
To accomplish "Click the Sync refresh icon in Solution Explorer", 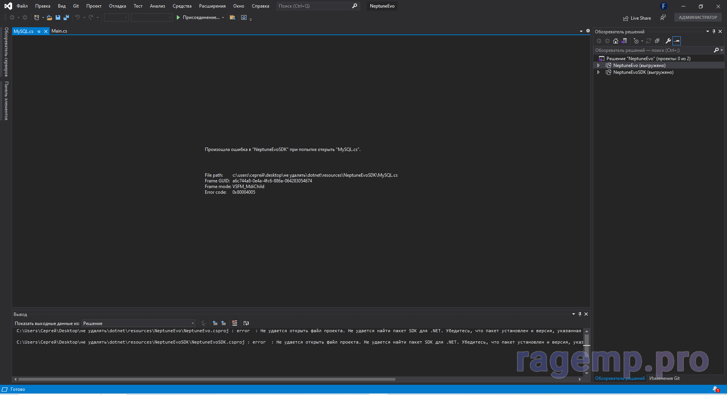I will click(649, 41).
